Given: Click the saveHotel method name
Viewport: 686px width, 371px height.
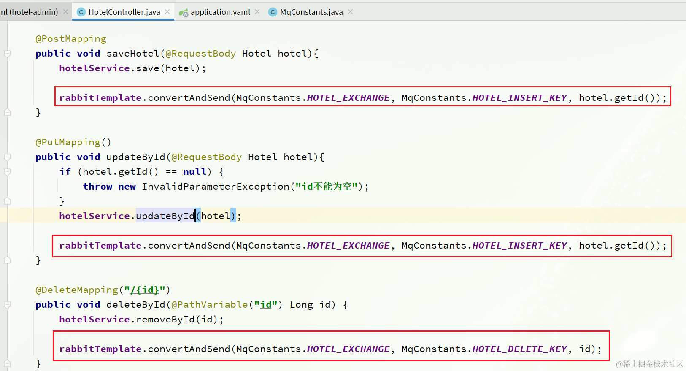Looking at the screenshot, I should (133, 54).
